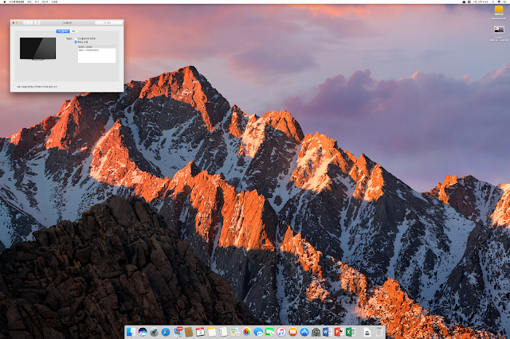Viewport: 510px width, 339px height.
Task: Open Calendar icon in the Dock
Action: click(200, 332)
